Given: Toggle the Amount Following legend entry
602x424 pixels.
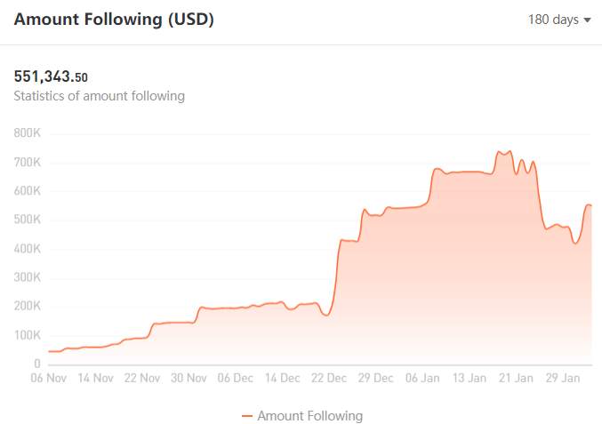Looking at the screenshot, I should pyautogui.click(x=302, y=416).
